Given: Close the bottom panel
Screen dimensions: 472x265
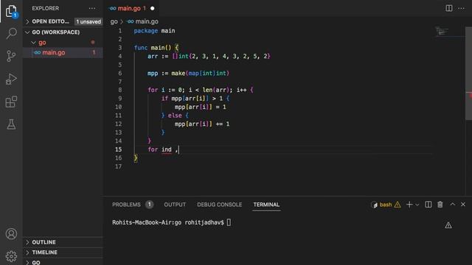Looking at the screenshot, I should (463, 205).
